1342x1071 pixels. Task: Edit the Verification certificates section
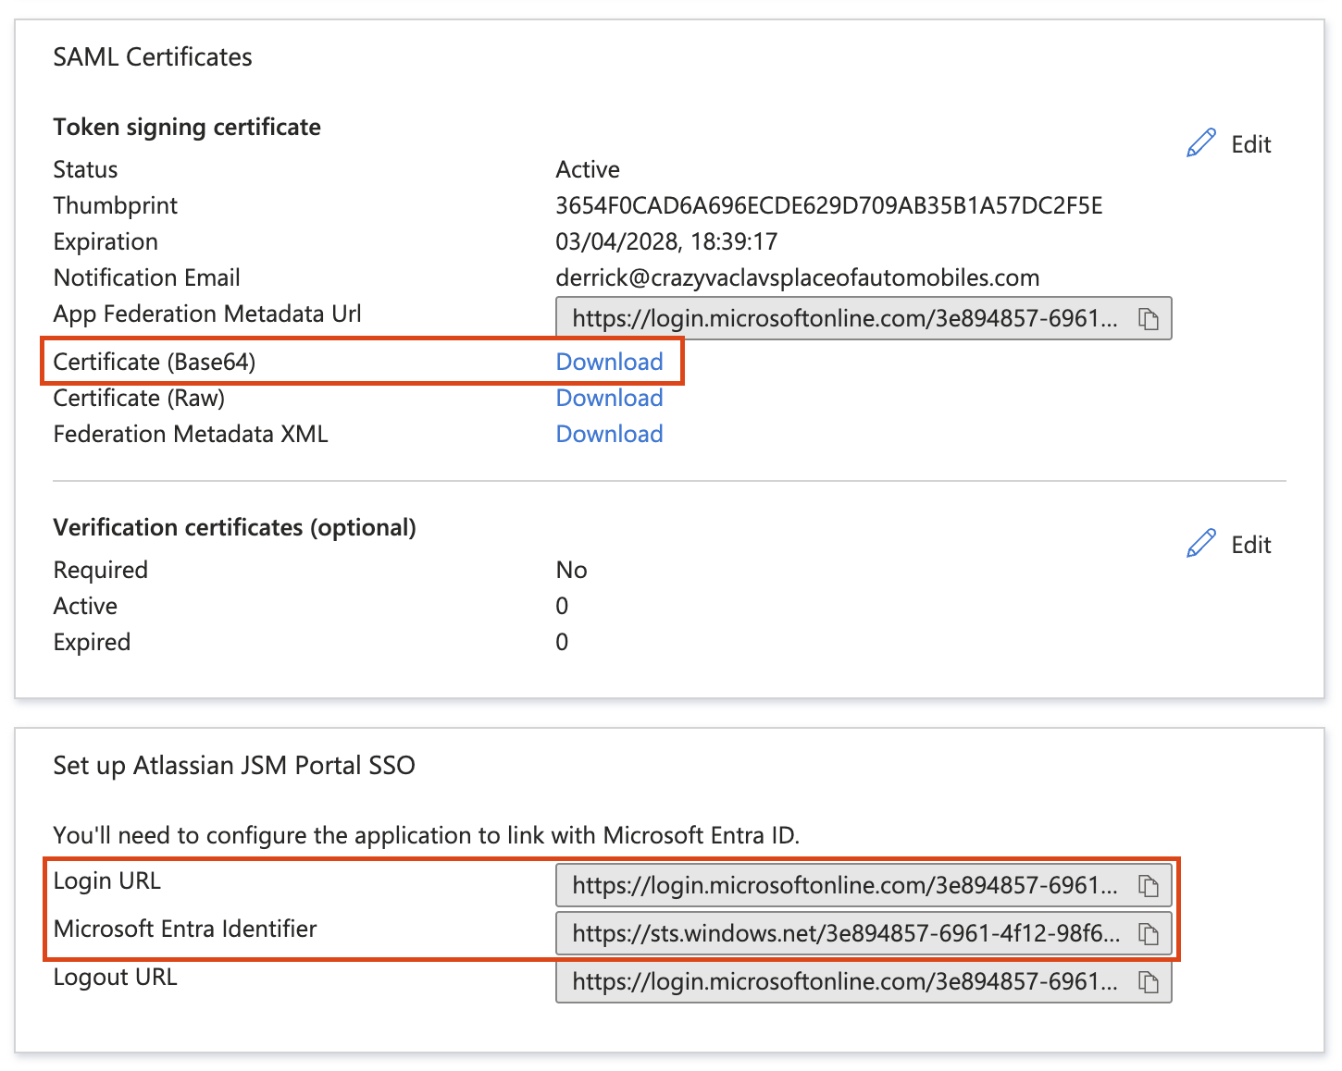pyautogui.click(x=1250, y=545)
